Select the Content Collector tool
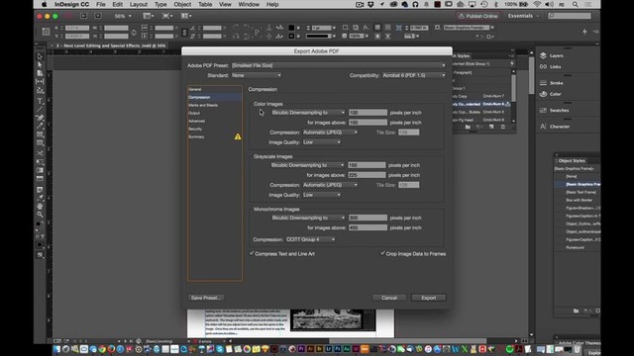This screenshot has width=634, height=356. (40, 90)
